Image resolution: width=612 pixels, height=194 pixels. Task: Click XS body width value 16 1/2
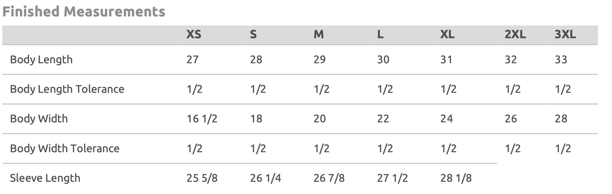click(202, 119)
